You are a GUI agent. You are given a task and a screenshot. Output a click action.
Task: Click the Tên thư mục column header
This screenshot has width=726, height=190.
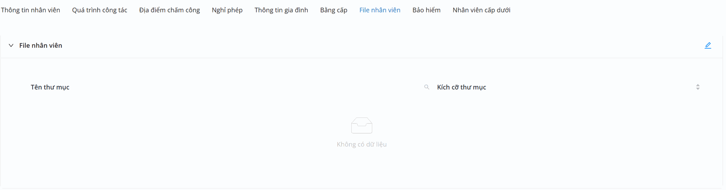pyautogui.click(x=50, y=87)
